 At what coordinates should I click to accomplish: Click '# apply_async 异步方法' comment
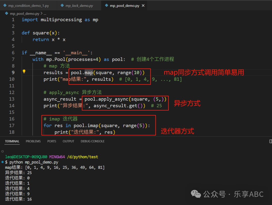click(x=73, y=92)
